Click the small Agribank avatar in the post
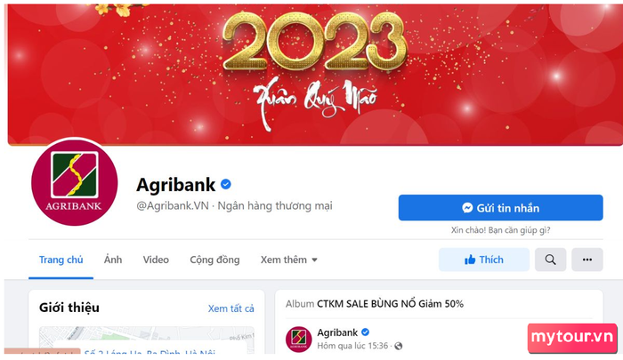The image size is (623, 360). point(299,340)
